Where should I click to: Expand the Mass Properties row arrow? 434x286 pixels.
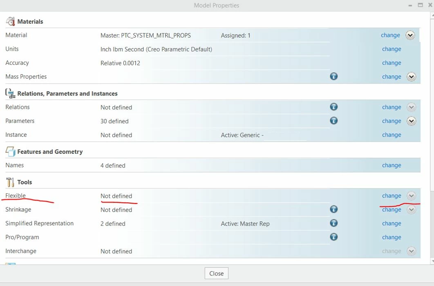pyautogui.click(x=411, y=77)
